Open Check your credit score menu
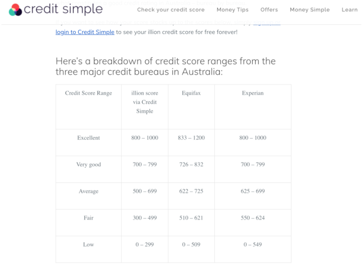Viewport: 362px width, 275px height. click(x=171, y=10)
